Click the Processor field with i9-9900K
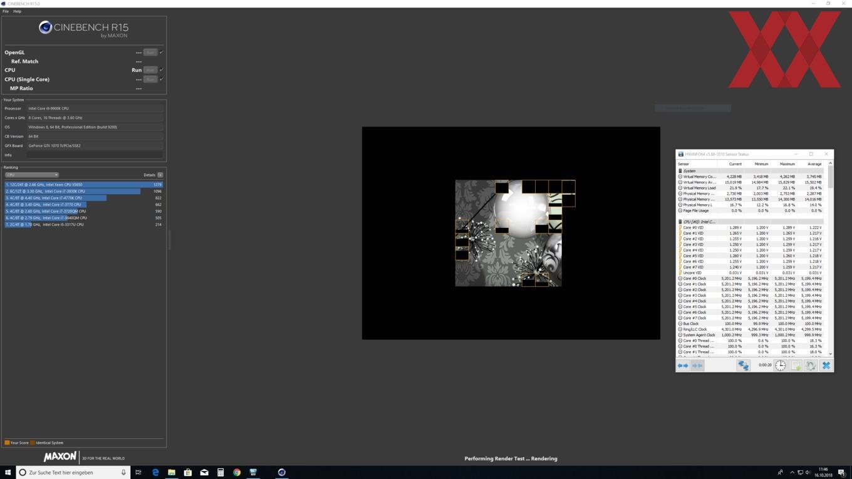The image size is (852, 479). (x=95, y=108)
